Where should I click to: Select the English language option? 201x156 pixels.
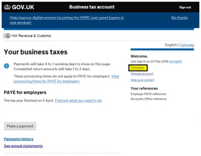coord(171,45)
